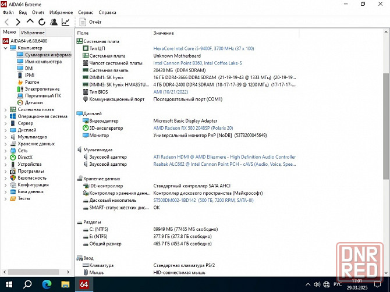Go forward with the right arrow button
Image resolution: width=390 pixels, height=292 pixels.
[18, 22]
